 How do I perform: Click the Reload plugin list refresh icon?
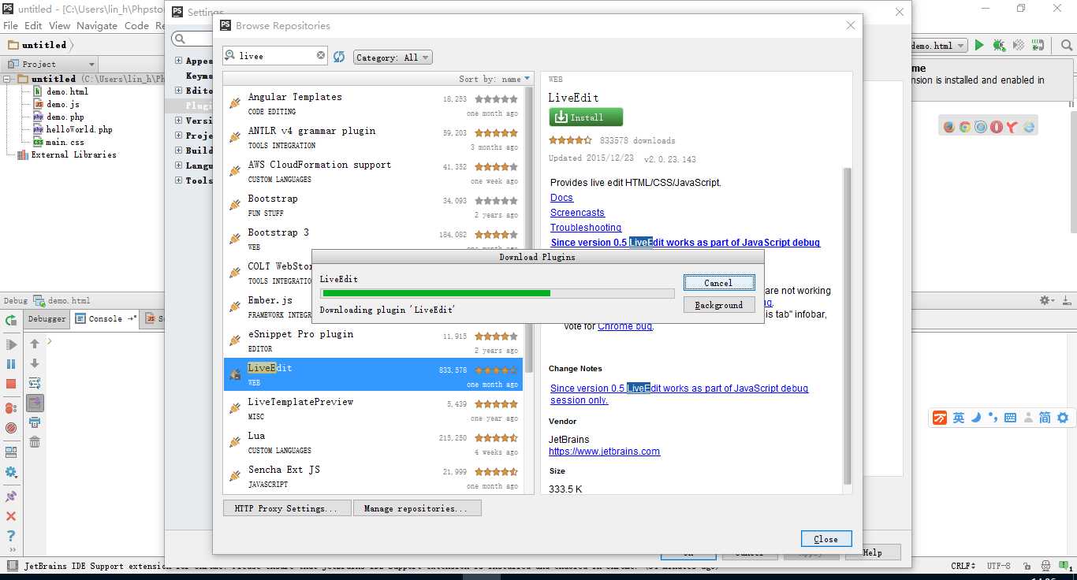coord(339,57)
